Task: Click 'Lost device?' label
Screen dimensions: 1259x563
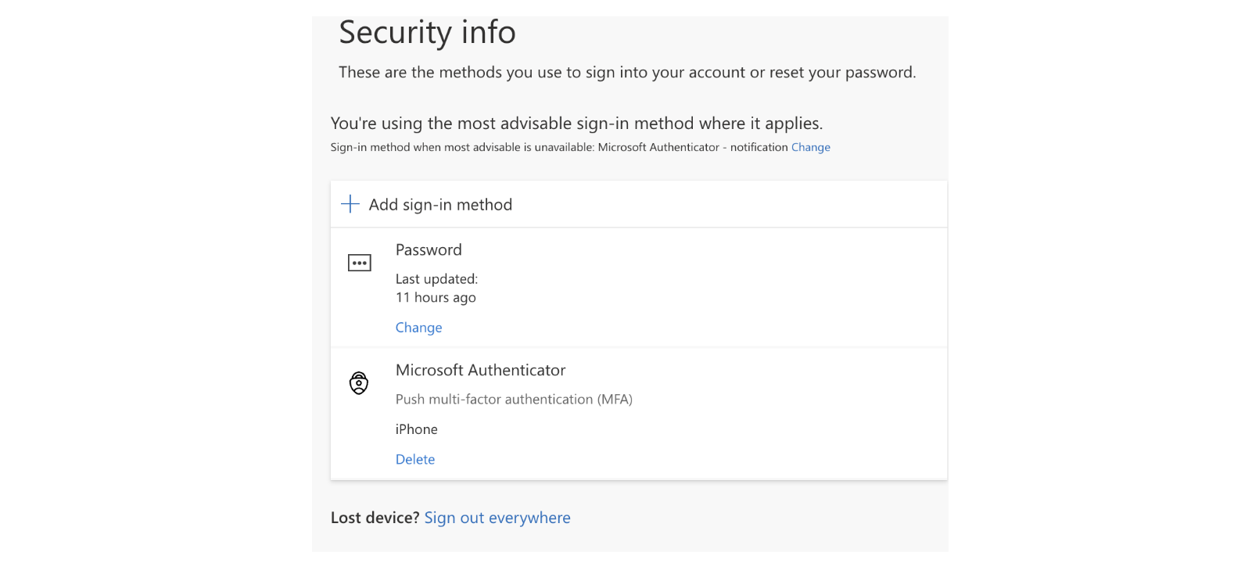Action: tap(375, 518)
